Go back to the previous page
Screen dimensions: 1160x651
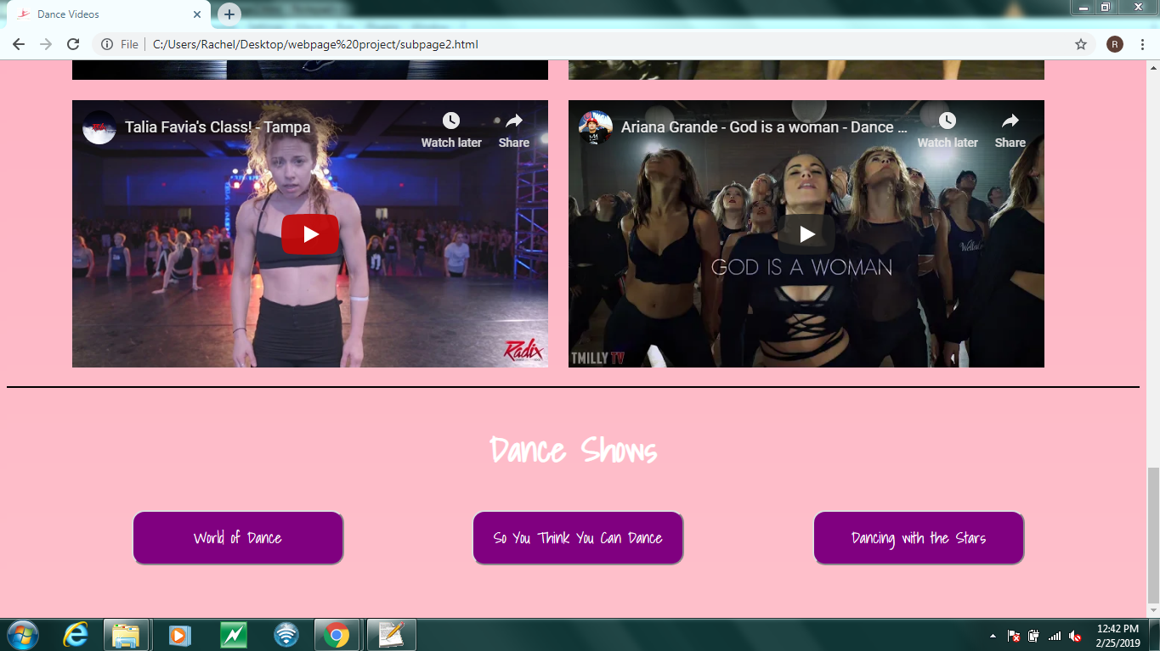pos(19,44)
